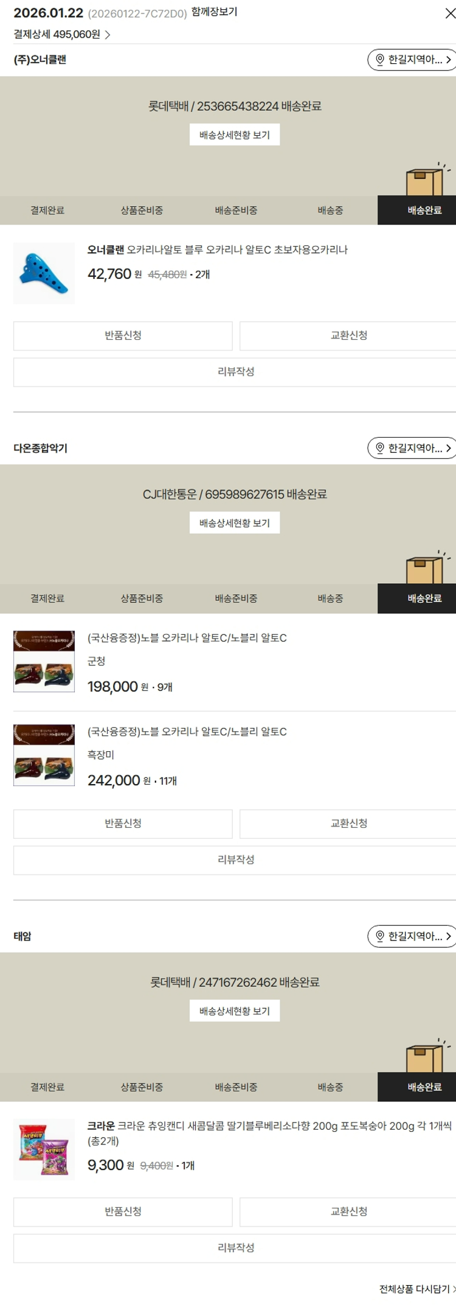
Task: Select 배송중 step in 다온종합악기 tracker
Action: [330, 599]
